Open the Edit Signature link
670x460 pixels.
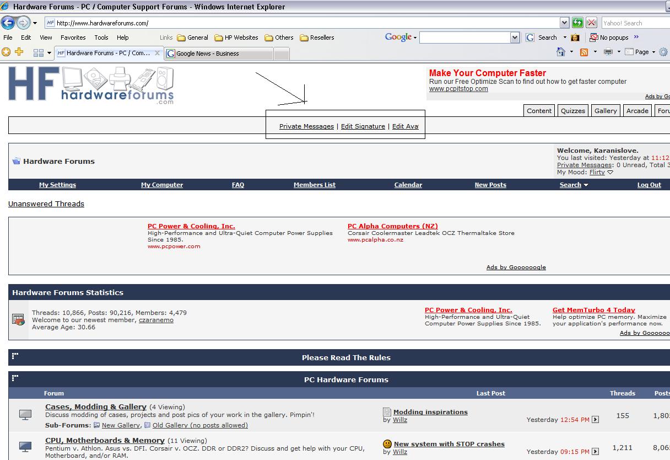(x=363, y=126)
